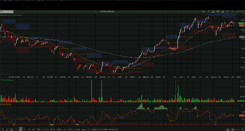Screen dimensions: 245x131
Task: Switch to the ΟΠΑΠ symbol tab
Action: 39,129
